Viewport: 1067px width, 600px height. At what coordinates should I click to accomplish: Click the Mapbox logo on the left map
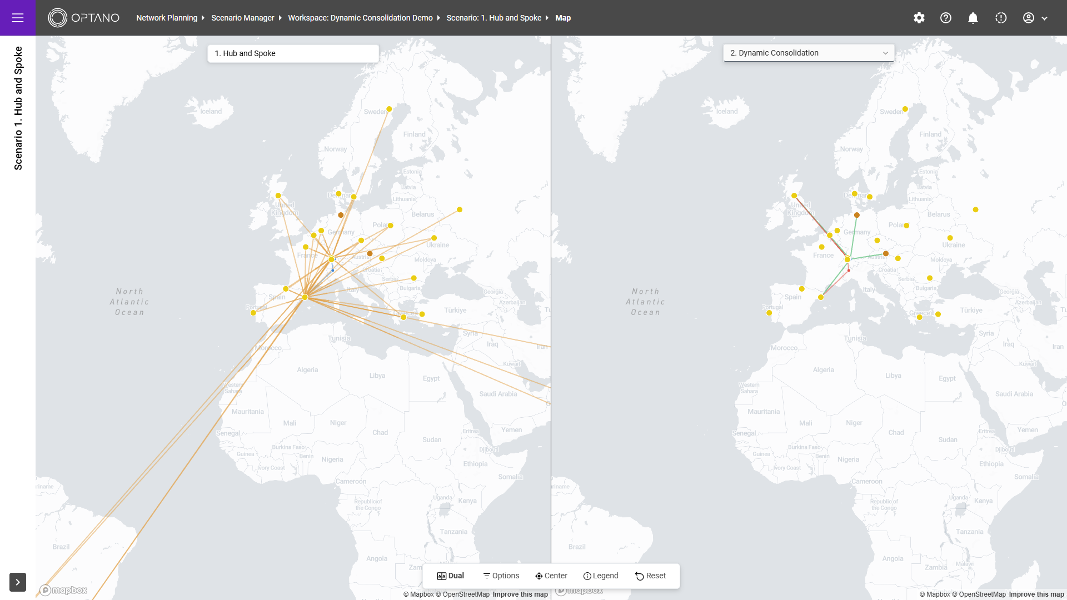click(64, 590)
